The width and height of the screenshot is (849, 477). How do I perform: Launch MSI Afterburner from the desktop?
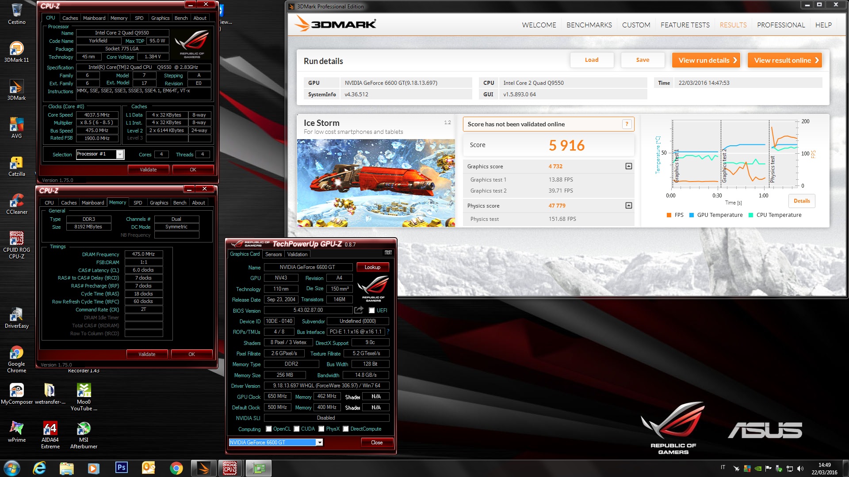click(84, 435)
